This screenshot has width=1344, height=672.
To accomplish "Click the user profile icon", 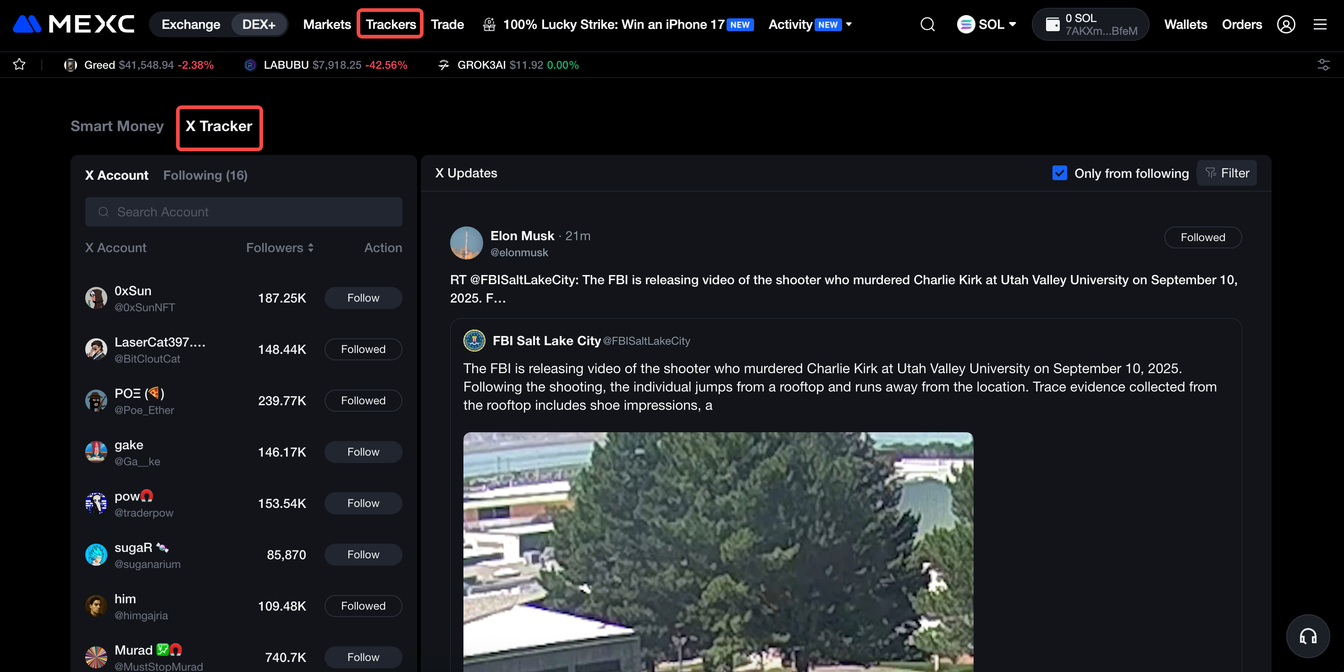I will point(1286,24).
